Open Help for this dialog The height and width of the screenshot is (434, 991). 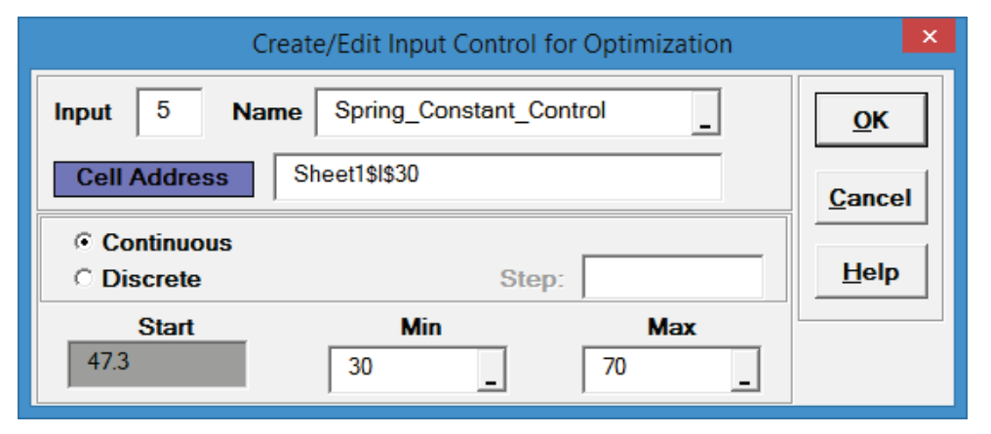click(x=870, y=272)
